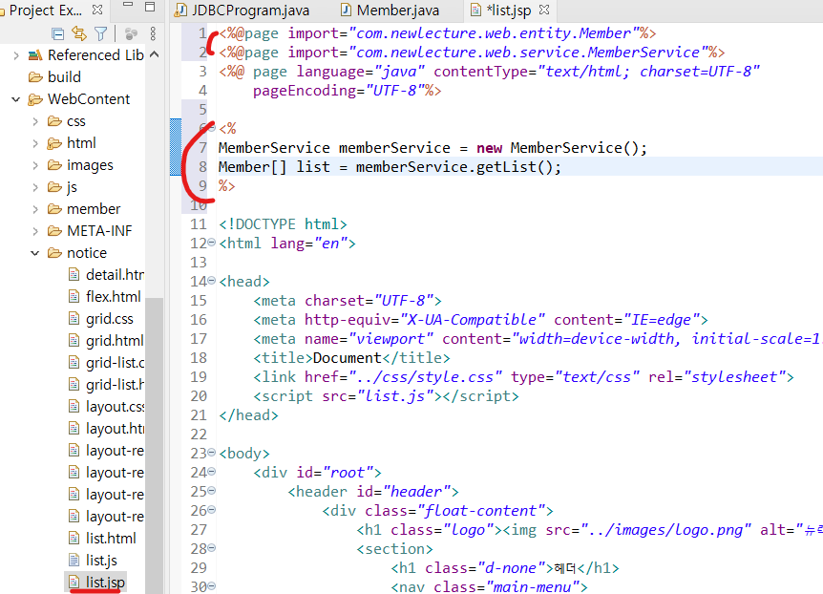Select the *list.jsp editor tab
The width and height of the screenshot is (823, 594).
(509, 10)
